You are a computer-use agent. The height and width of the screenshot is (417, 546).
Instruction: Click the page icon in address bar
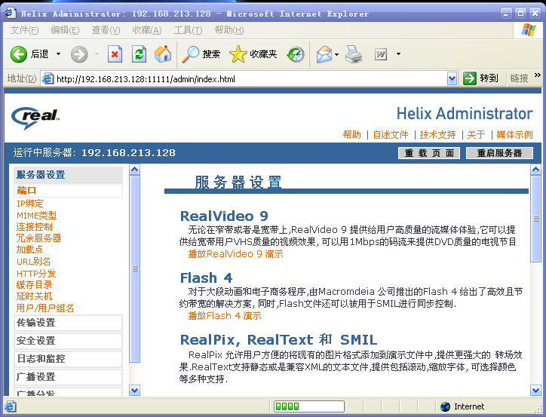(x=48, y=78)
